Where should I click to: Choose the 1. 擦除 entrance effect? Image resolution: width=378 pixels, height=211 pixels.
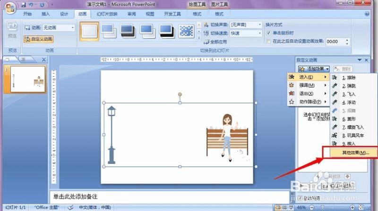353,77
